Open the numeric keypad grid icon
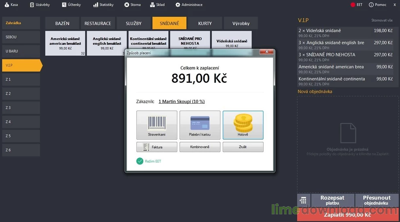 (x=303, y=200)
